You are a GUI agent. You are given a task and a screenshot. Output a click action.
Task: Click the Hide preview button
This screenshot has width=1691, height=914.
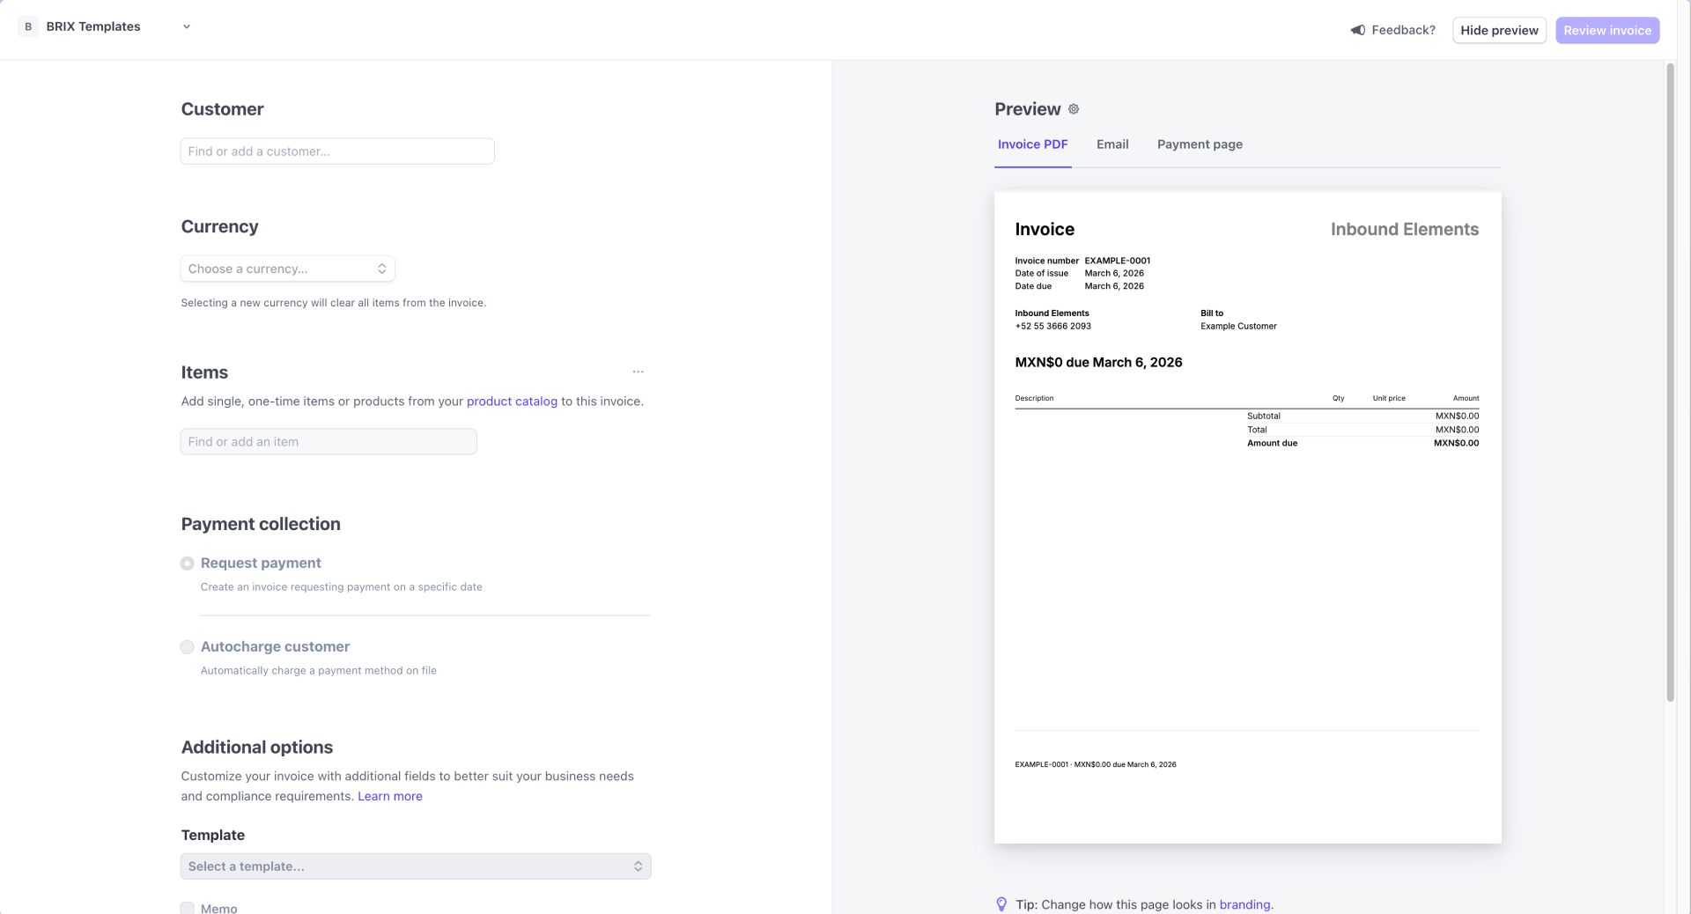(1499, 30)
